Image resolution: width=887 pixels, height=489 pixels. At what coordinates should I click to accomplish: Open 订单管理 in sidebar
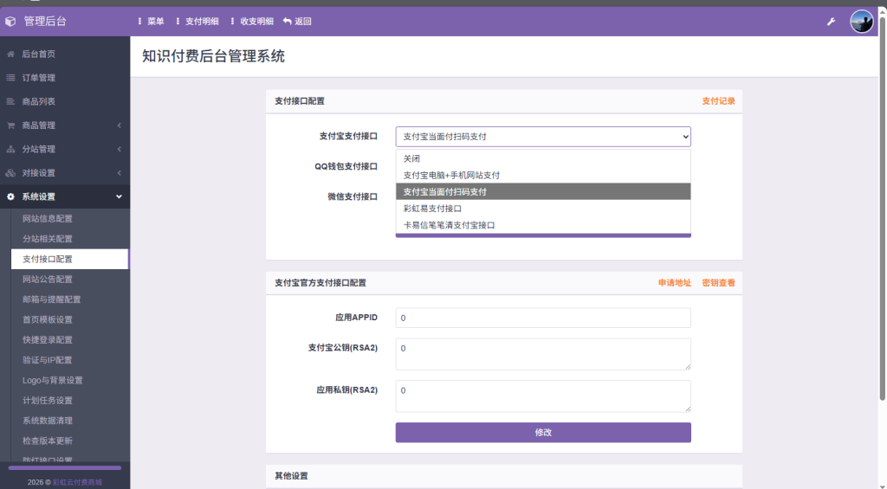[x=38, y=78]
